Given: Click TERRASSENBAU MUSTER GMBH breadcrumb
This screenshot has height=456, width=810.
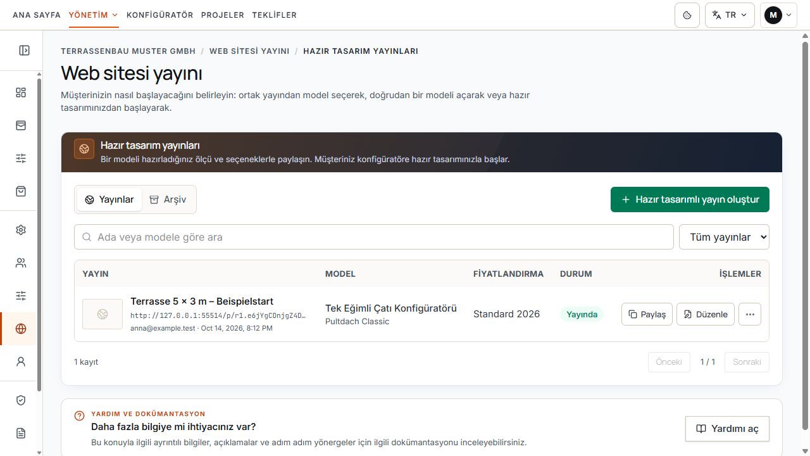Looking at the screenshot, I should click(128, 51).
